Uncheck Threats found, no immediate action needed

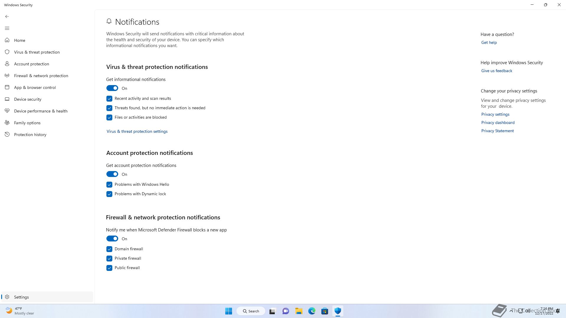pos(109,108)
